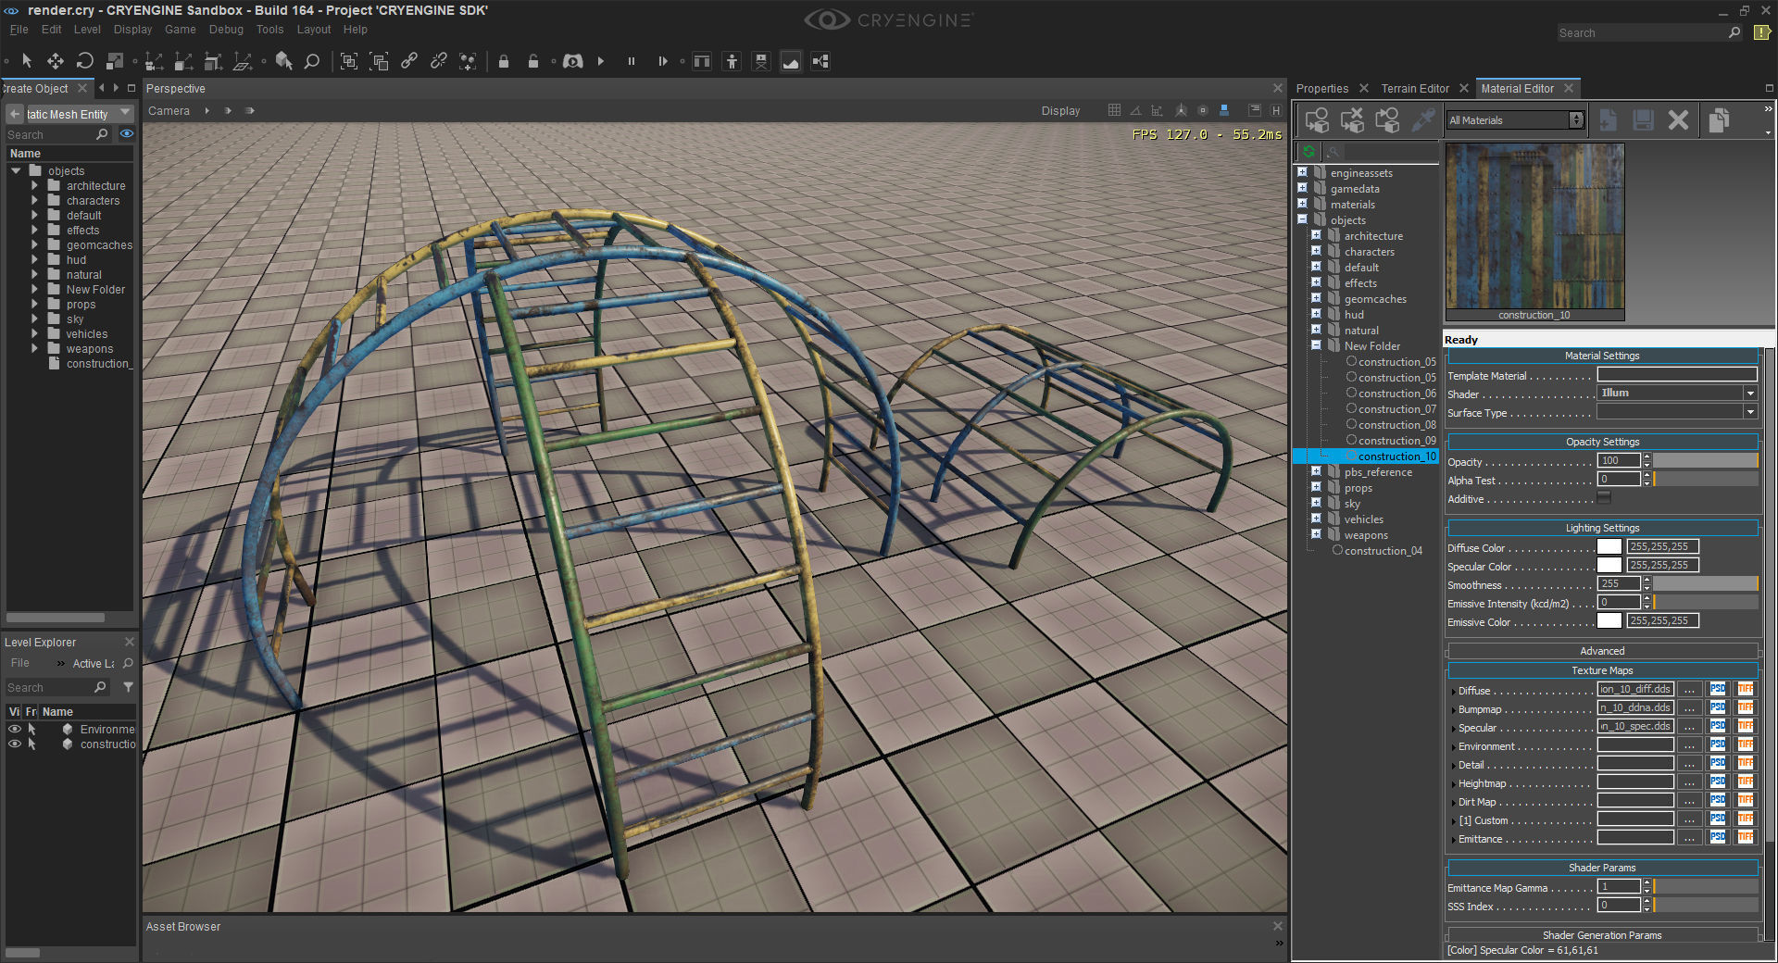The height and width of the screenshot is (963, 1778).
Task: Open the Shader dropdown showing Illum
Action: click(x=1677, y=394)
